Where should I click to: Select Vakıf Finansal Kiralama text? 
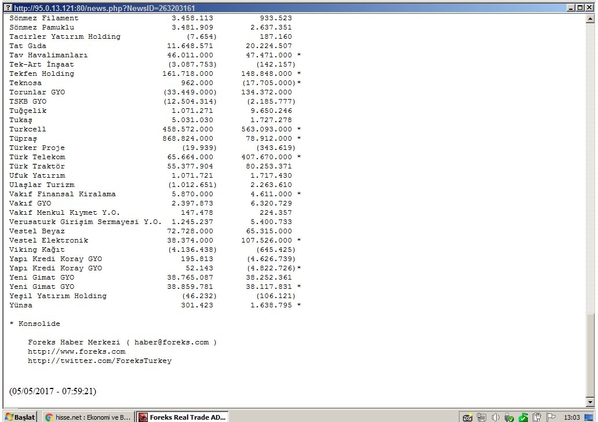tap(63, 195)
